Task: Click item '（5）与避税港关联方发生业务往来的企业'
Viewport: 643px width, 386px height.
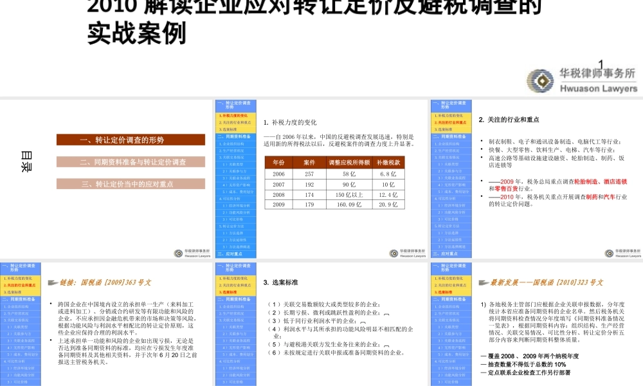Action: (x=323, y=344)
